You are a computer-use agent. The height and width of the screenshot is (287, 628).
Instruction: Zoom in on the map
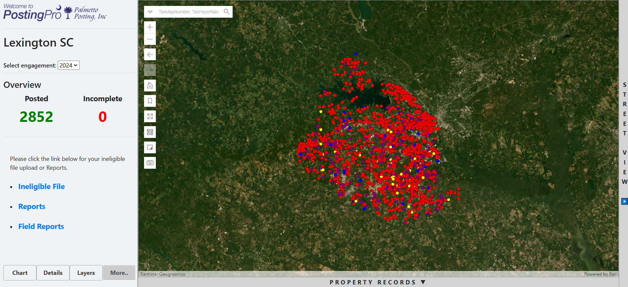(x=150, y=27)
